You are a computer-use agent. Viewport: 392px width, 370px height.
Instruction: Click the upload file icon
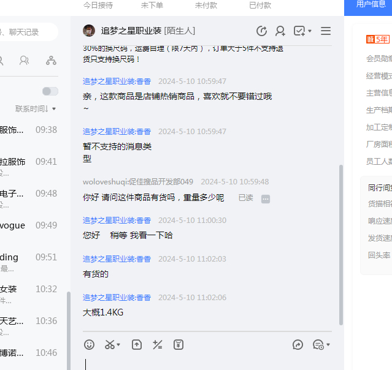tap(137, 345)
